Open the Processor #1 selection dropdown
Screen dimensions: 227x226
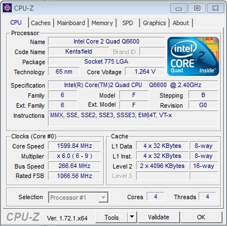pyautogui.click(x=78, y=198)
